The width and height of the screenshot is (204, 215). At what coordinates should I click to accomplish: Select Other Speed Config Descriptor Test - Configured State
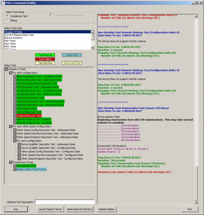[x=51, y=152]
